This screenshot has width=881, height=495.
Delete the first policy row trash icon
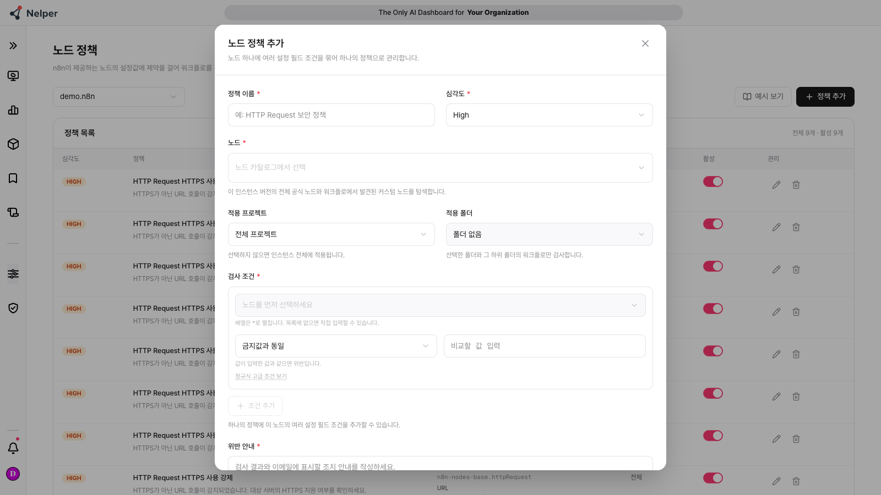[x=796, y=185]
